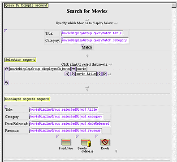Select the movieDisplayGroup.displayedObjects binding box
This screenshot has height=162, width=177.
pyautogui.click(x=40, y=69)
